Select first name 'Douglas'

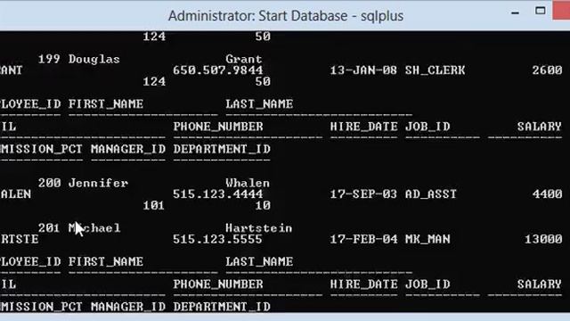click(94, 60)
